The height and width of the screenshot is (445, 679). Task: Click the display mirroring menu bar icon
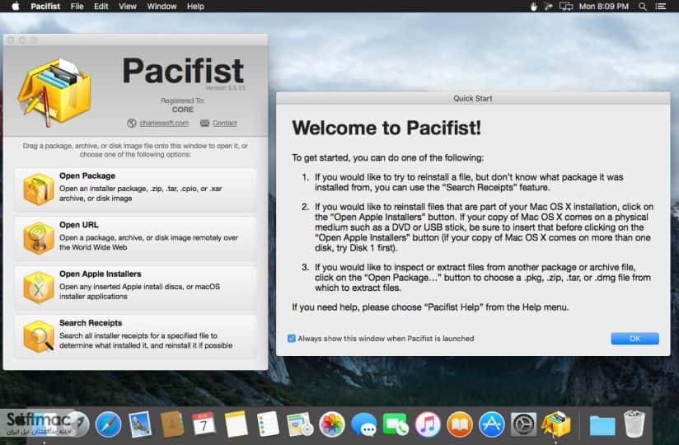point(565,7)
